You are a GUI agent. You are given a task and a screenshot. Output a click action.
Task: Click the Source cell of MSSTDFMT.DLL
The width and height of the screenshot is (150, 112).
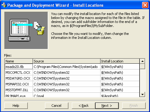point(67,90)
